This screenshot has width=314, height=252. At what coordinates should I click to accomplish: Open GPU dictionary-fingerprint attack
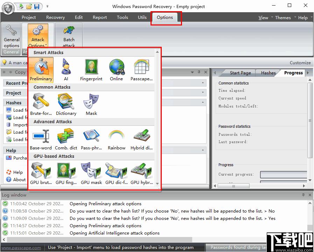117,173
